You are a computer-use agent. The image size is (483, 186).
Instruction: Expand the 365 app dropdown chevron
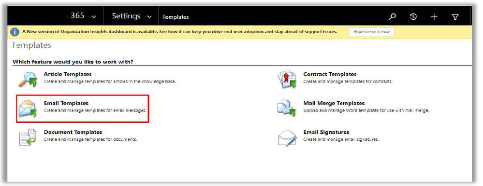[94, 17]
